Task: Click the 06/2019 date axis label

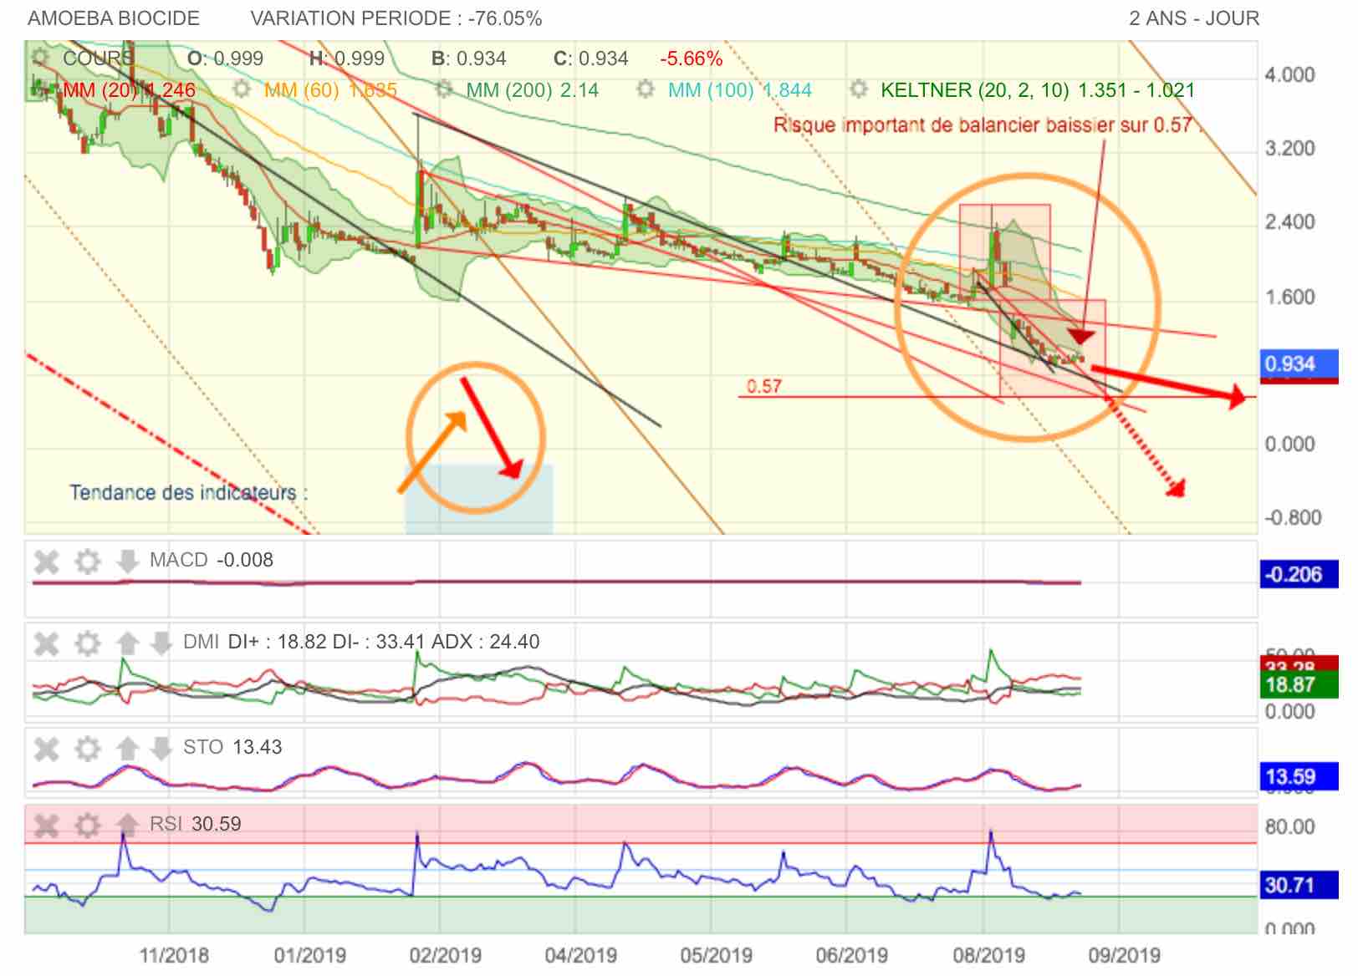Action: (x=851, y=954)
